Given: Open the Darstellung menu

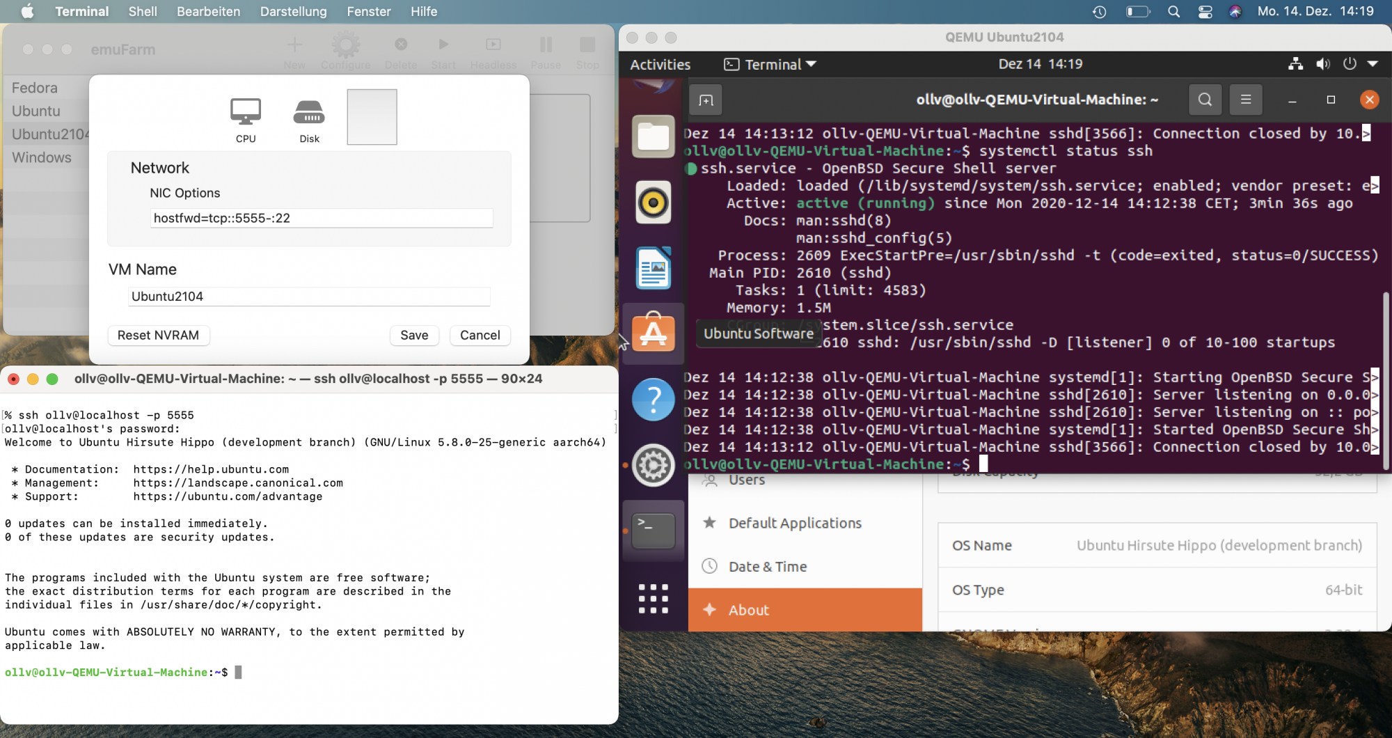Looking at the screenshot, I should tap(294, 11).
